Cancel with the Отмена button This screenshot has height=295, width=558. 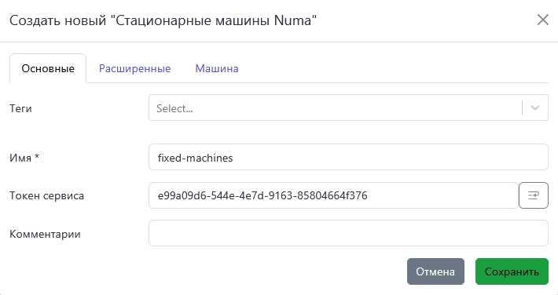[435, 271]
